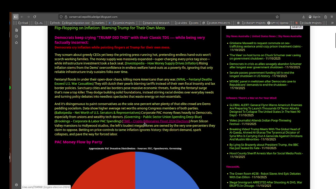This screenshot has height=189, width=336.
Task: Go forward using the forward arrow
Action: (28, 17)
